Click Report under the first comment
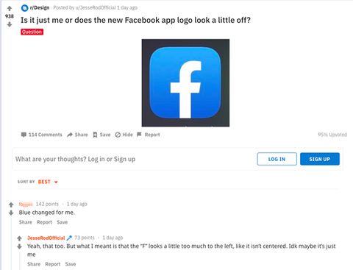 [44, 222]
